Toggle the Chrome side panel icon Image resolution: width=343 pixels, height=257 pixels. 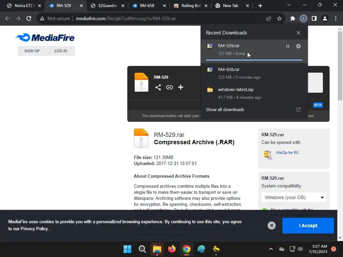[314, 19]
